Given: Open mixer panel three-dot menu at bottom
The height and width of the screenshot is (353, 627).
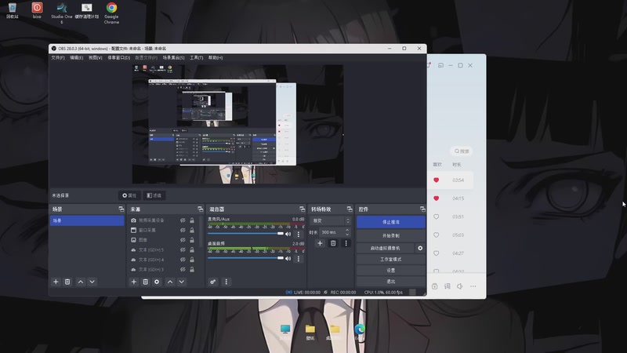Looking at the screenshot, I should [x=226, y=282].
